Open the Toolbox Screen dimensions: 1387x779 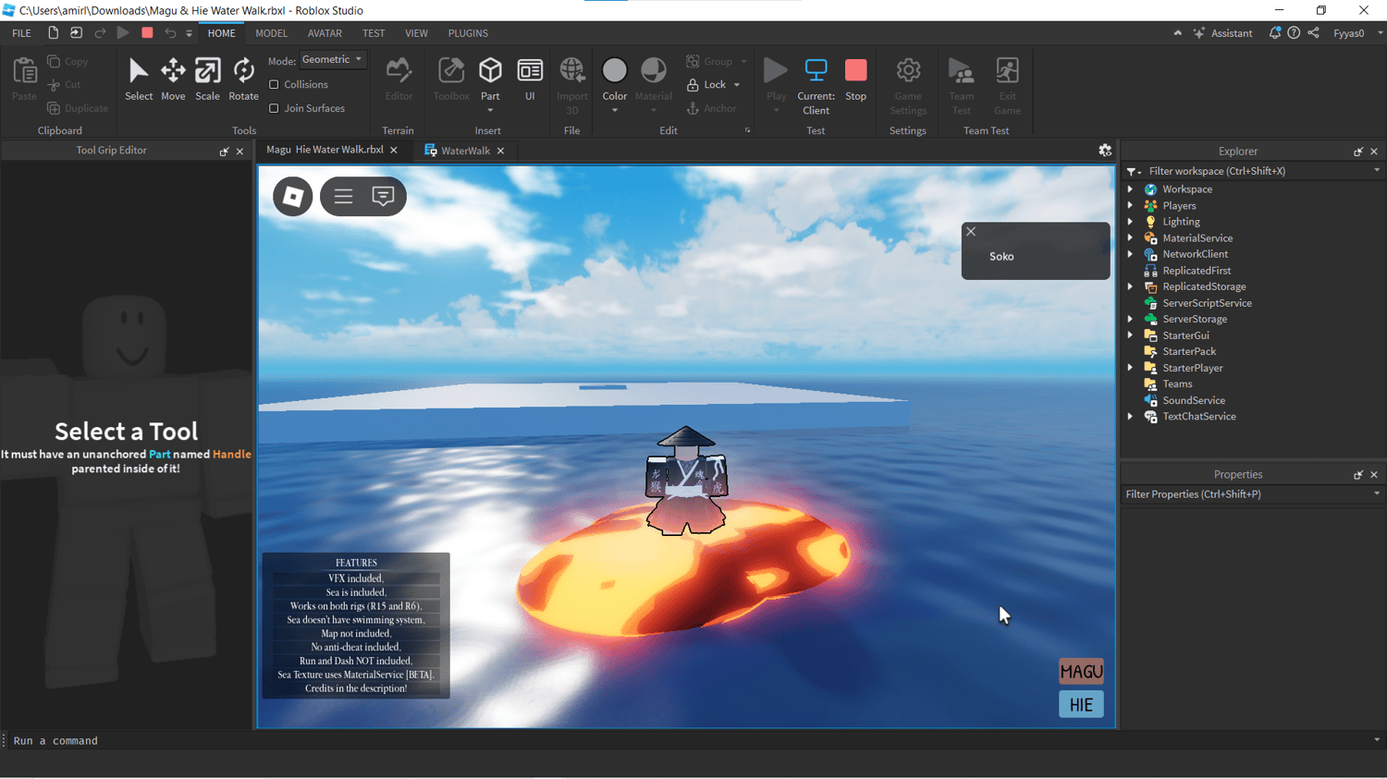451,79
